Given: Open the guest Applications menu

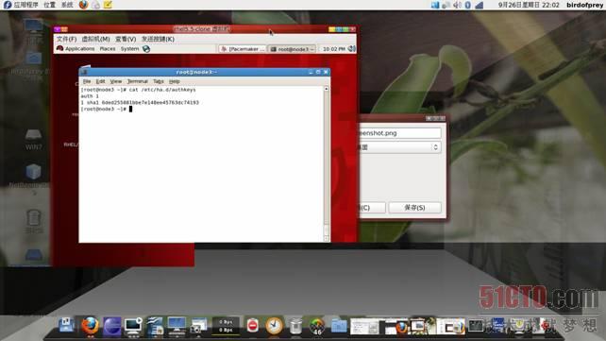Looking at the screenshot, I should tap(76, 49).
